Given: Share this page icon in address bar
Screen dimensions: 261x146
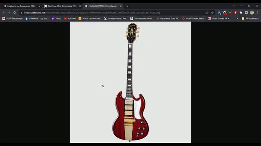Looking at the screenshot, I should 207,13.
